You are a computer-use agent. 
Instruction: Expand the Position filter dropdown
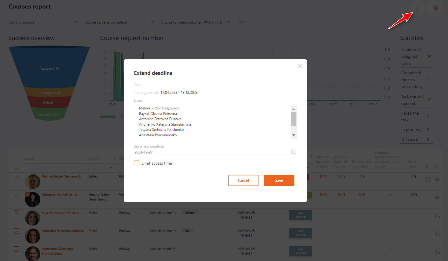click(x=111, y=167)
